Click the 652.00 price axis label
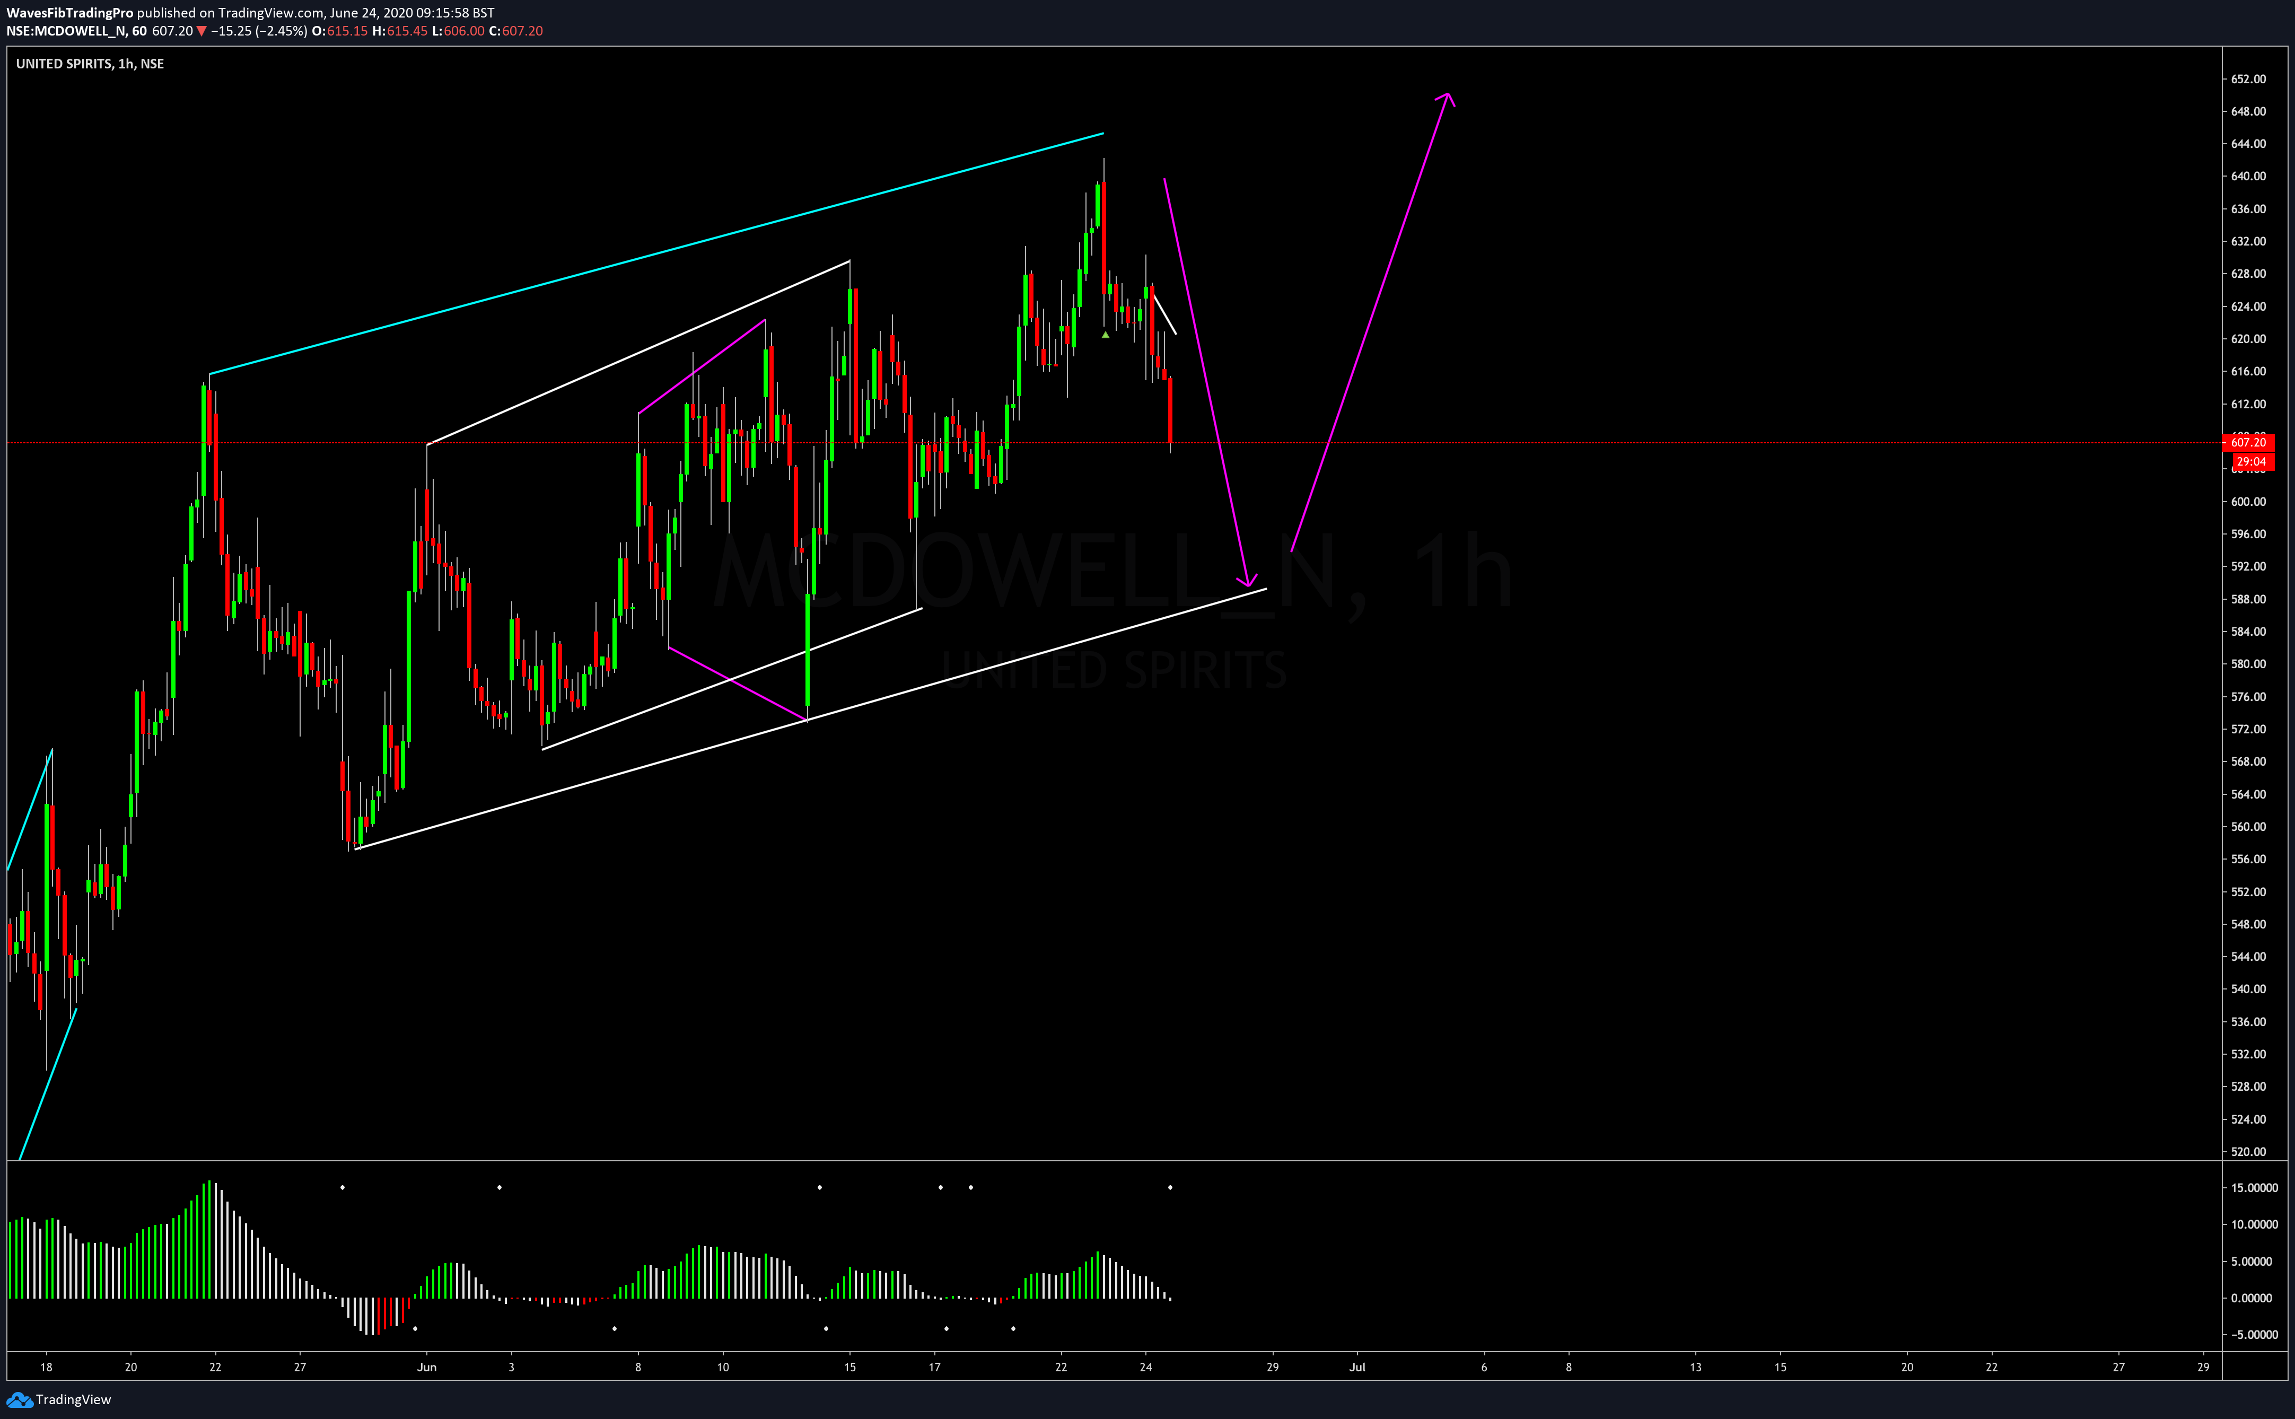Viewport: 2295px width, 1419px height. [2248, 79]
